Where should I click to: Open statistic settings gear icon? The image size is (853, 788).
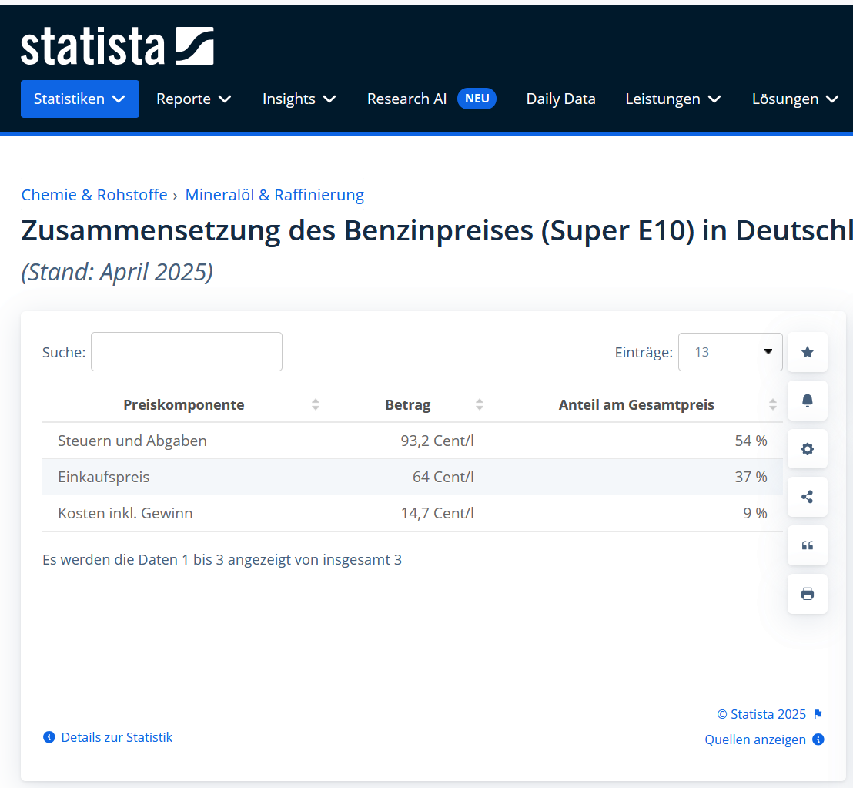pos(808,449)
